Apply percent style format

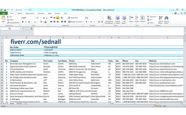[91, 22]
